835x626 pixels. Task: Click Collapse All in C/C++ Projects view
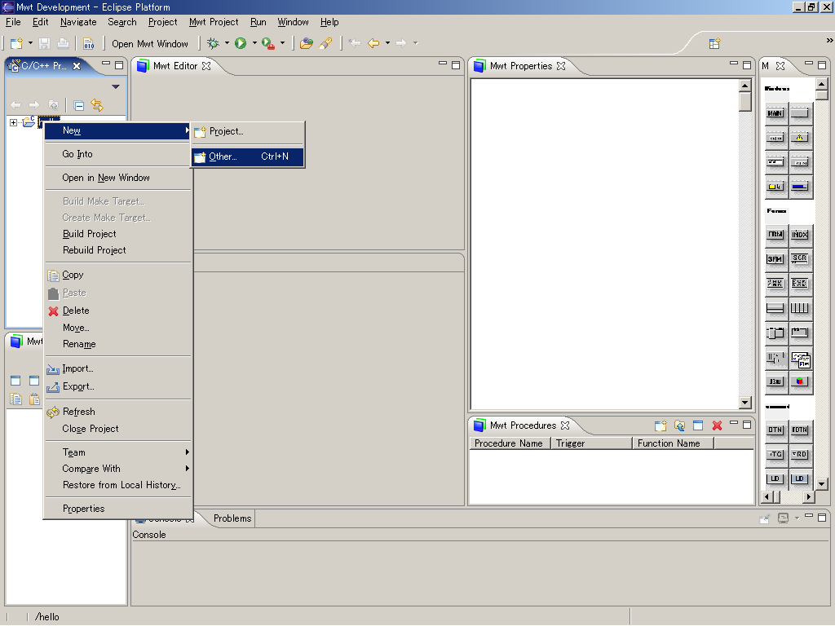(79, 105)
